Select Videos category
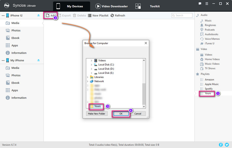The width and height of the screenshot is (232, 148). coord(206,55)
